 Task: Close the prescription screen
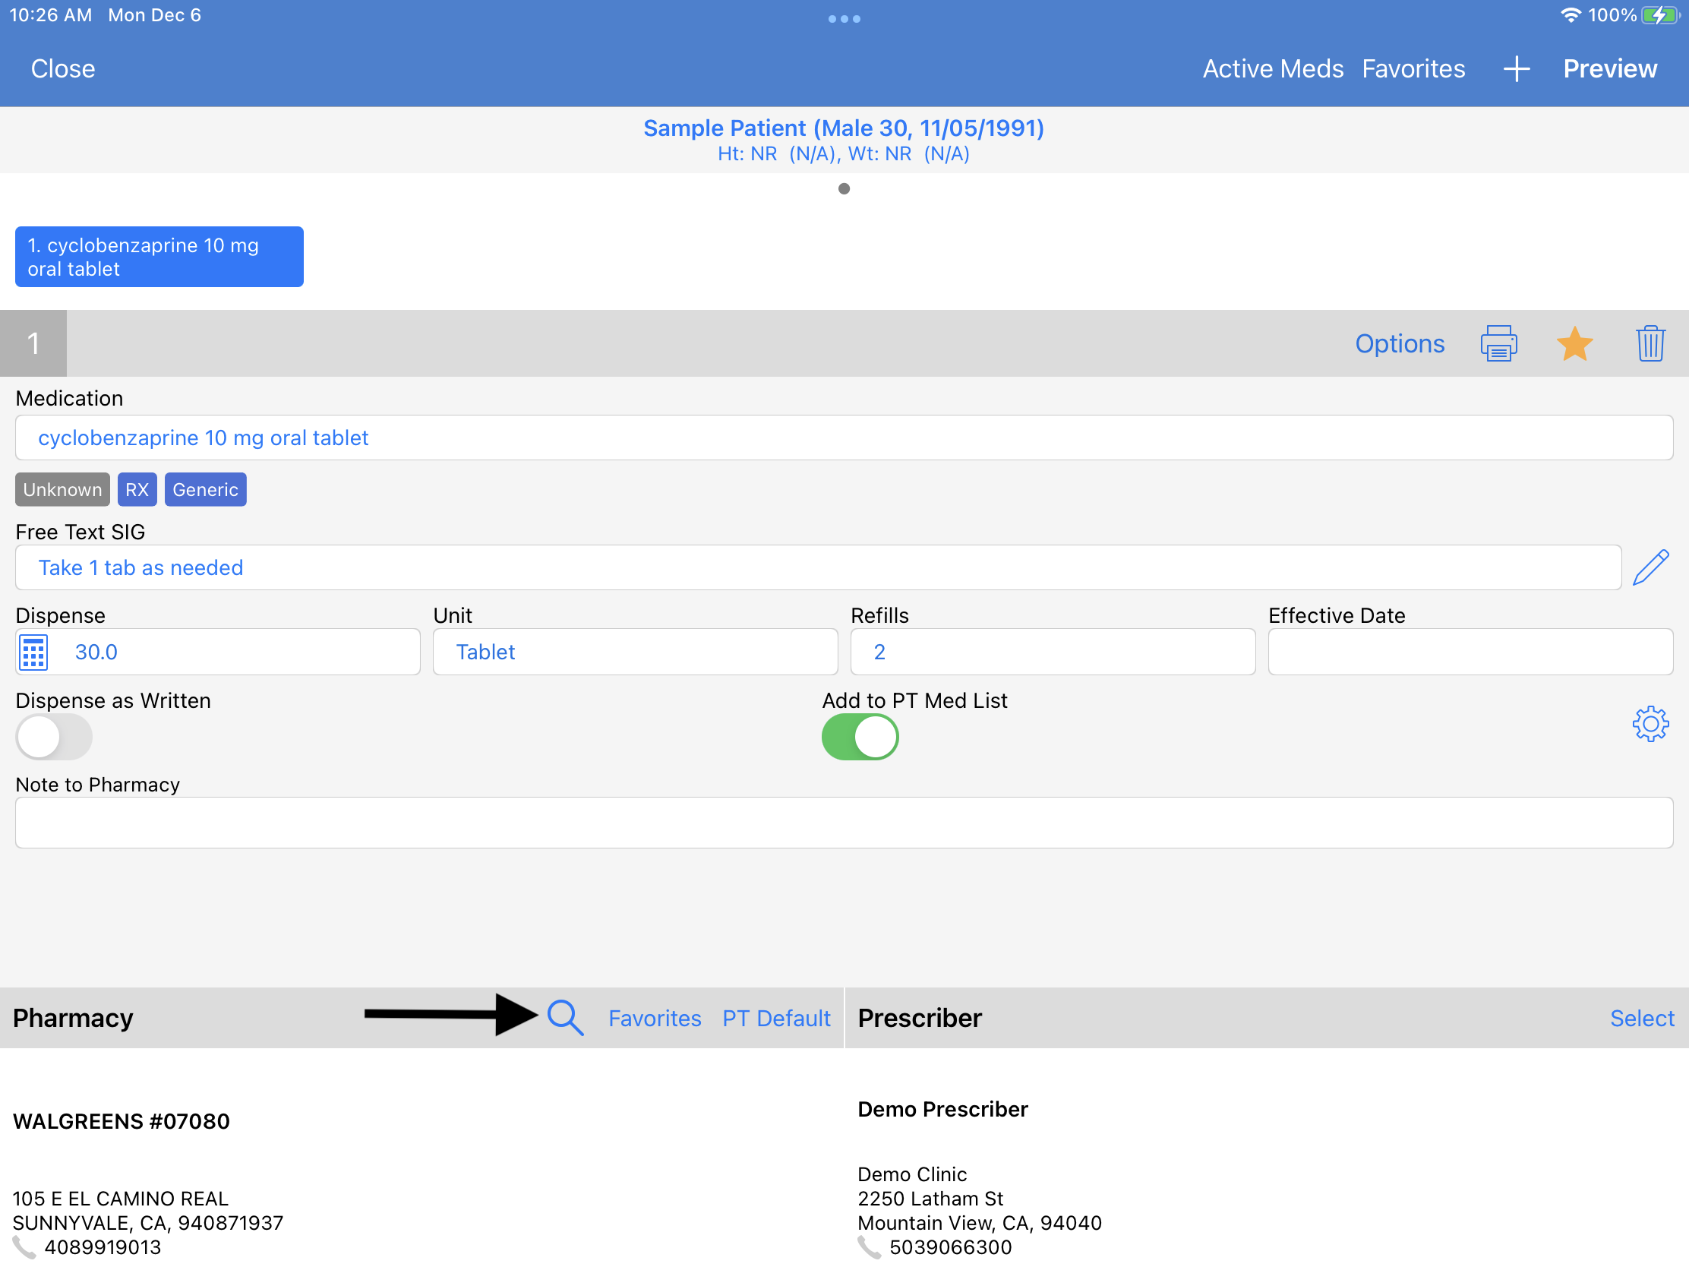tap(62, 68)
